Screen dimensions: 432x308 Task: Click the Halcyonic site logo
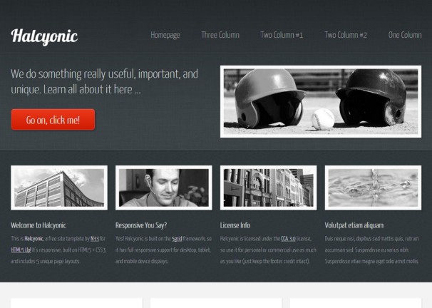point(44,36)
